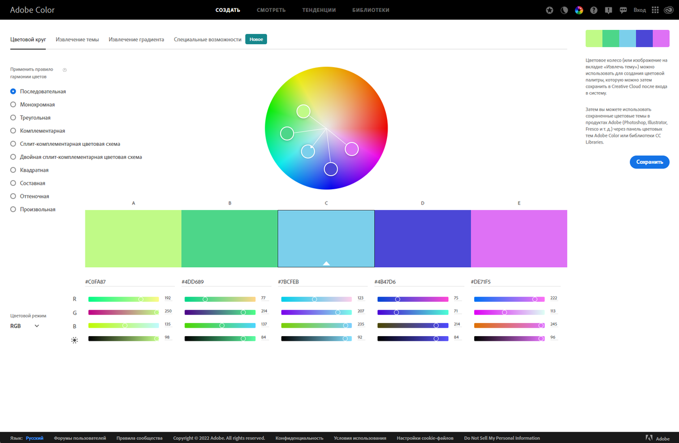679x443 pixels.
Task: Click the brightness sun icon beside sliders
Action: point(74,340)
